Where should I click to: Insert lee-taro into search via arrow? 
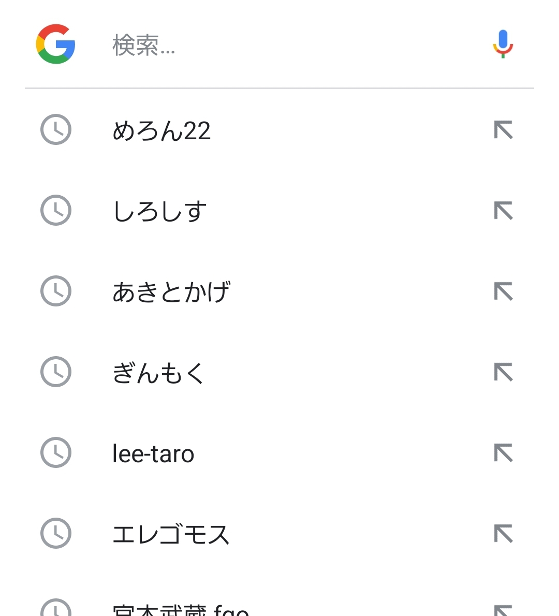click(x=503, y=453)
